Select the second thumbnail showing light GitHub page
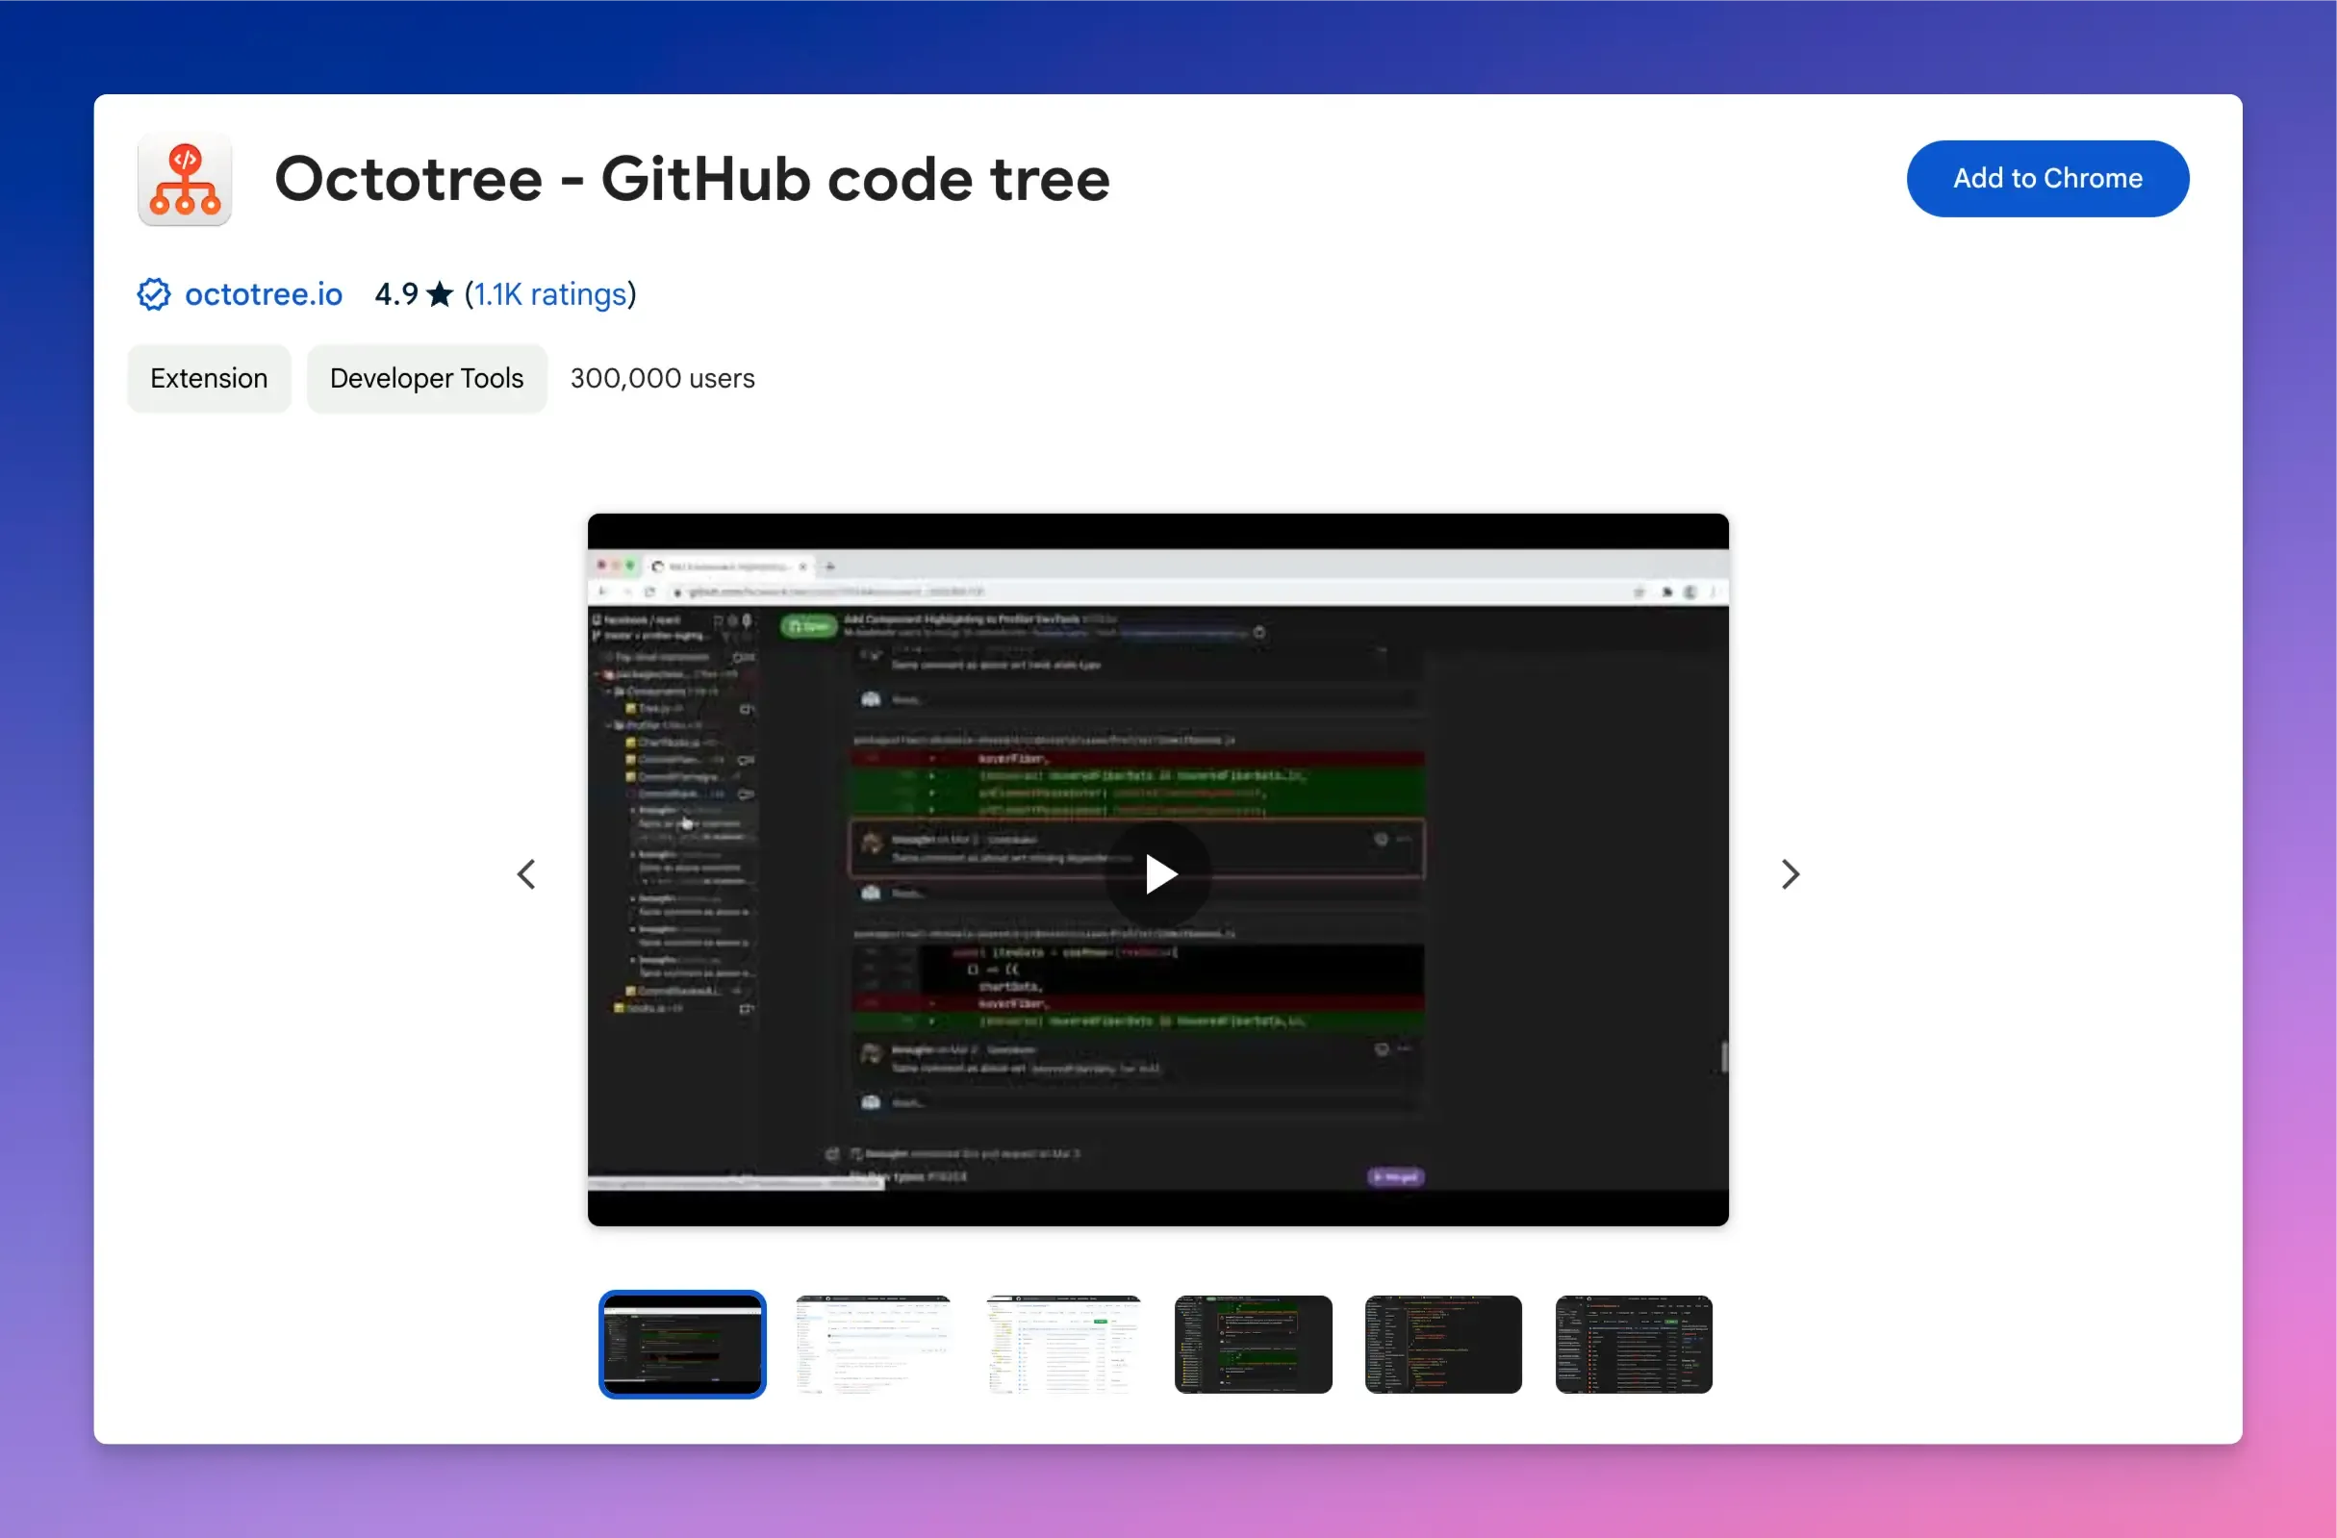 click(x=873, y=1344)
